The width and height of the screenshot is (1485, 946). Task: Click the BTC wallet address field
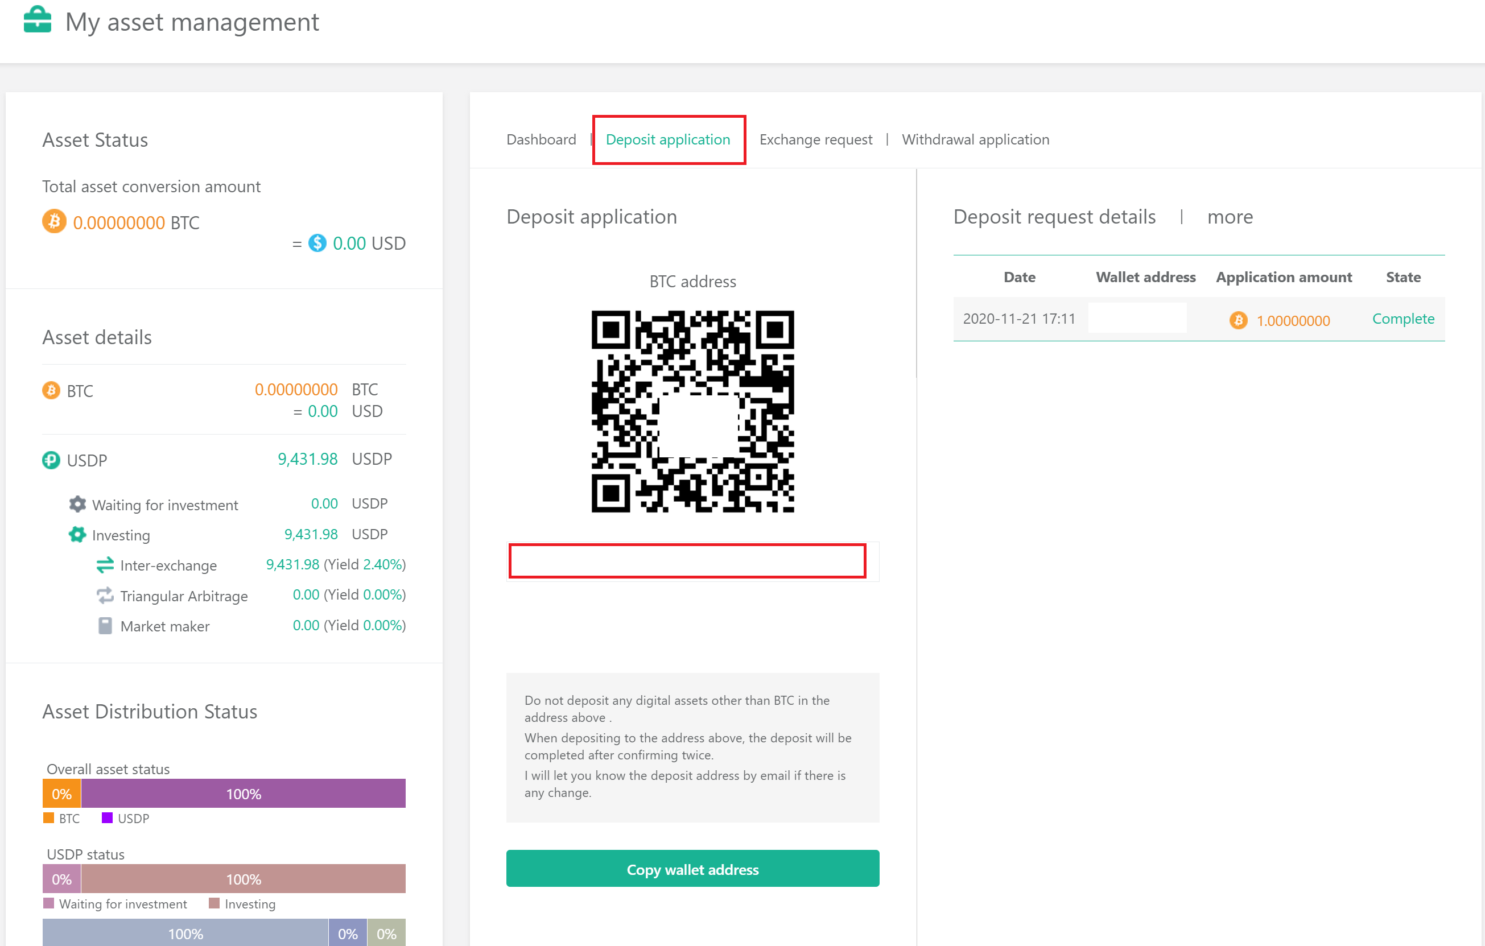click(x=687, y=560)
